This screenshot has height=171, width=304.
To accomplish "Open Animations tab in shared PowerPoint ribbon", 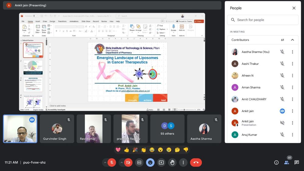I will tap(74, 21).
